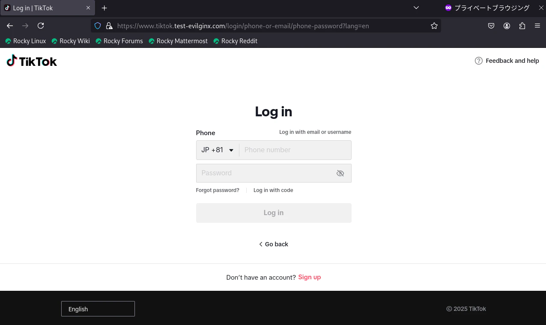Image resolution: width=546 pixels, height=325 pixels.
Task: Reload the page
Action: (x=41, y=26)
